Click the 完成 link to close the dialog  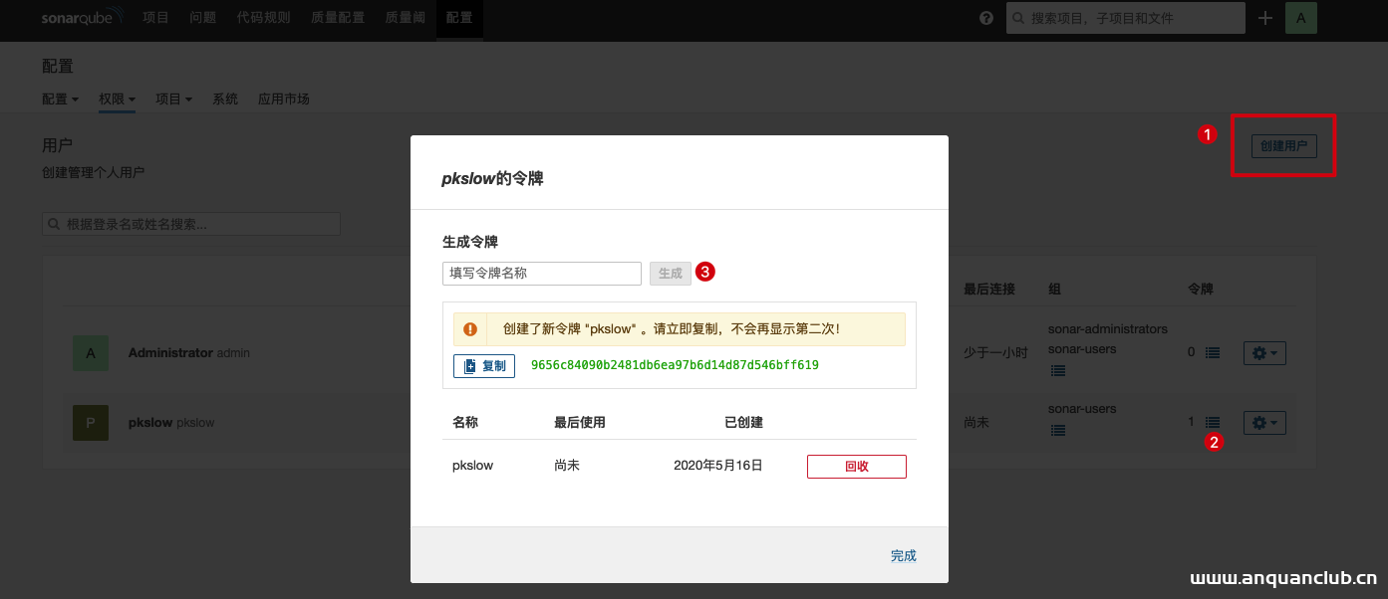(903, 556)
